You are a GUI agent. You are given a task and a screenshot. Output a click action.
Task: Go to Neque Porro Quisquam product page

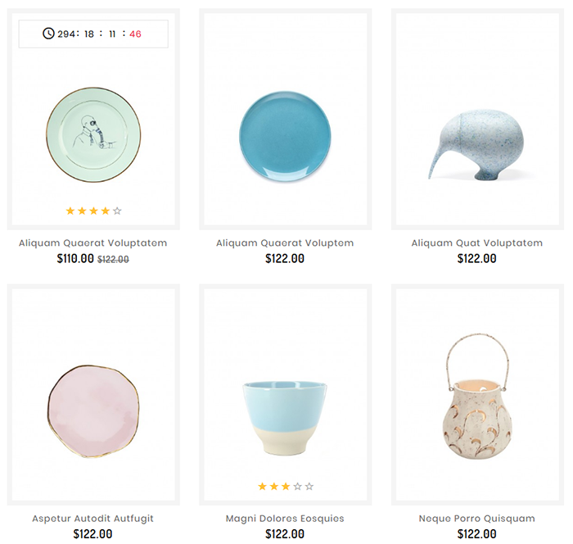477,519
